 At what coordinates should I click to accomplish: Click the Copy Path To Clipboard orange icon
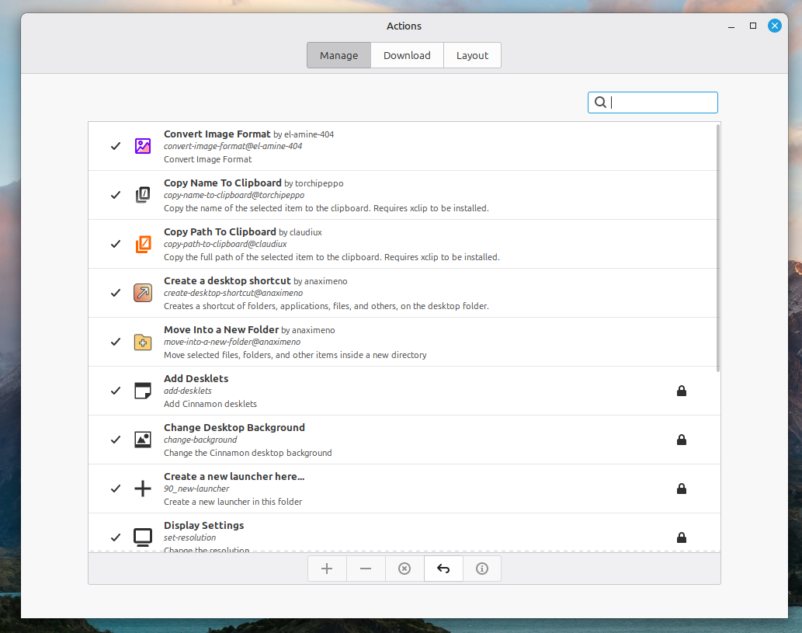click(x=142, y=244)
